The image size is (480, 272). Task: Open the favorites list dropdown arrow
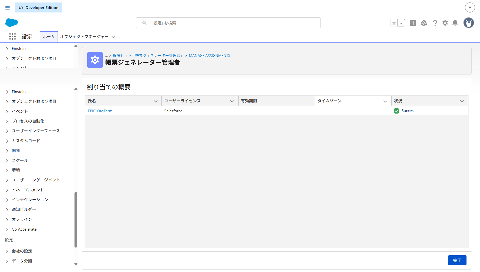point(401,23)
